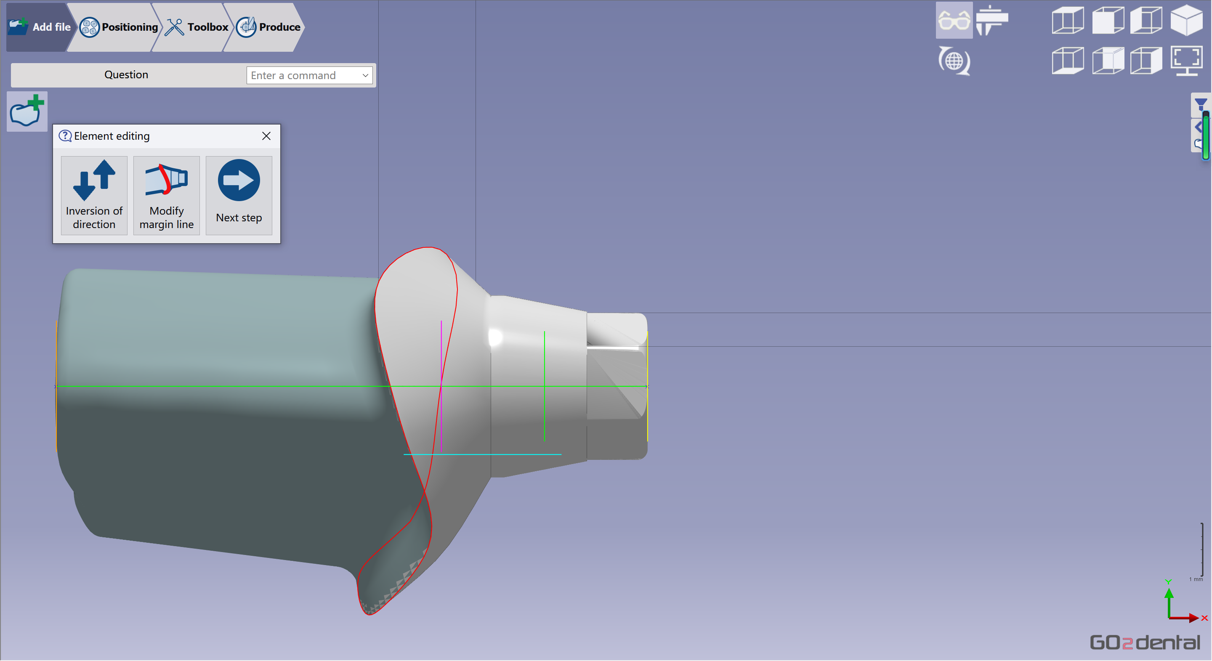Click the Next step arrow button
1212x661 pixels.
tap(239, 195)
